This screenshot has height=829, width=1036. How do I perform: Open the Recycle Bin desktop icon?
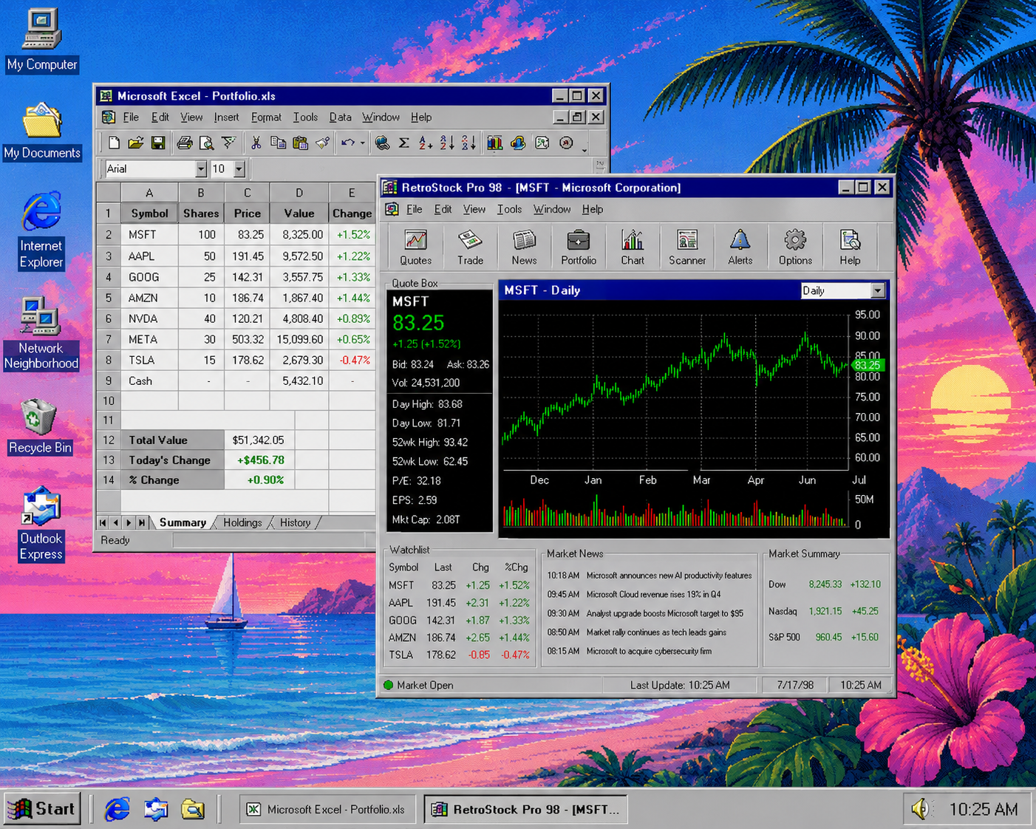[40, 426]
